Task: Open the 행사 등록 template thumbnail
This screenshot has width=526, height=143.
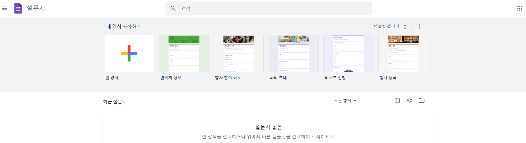Action: point(403,53)
